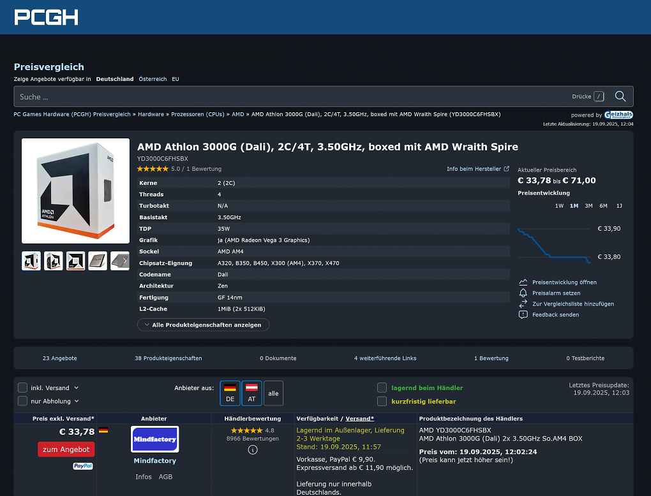Open 0 Testberichte section
Viewport: 651px width, 496px height.
[585, 358]
